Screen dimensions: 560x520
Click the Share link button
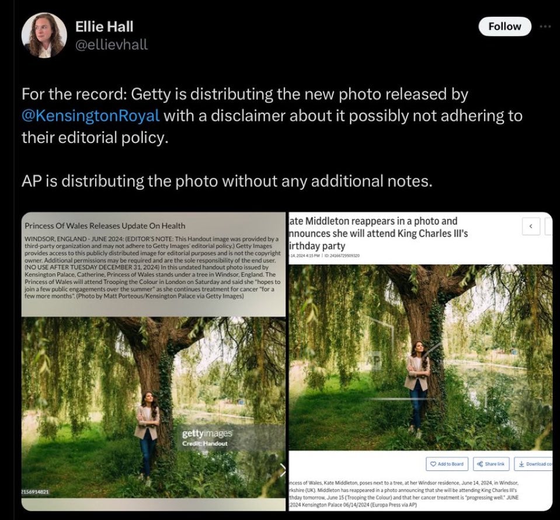click(491, 464)
